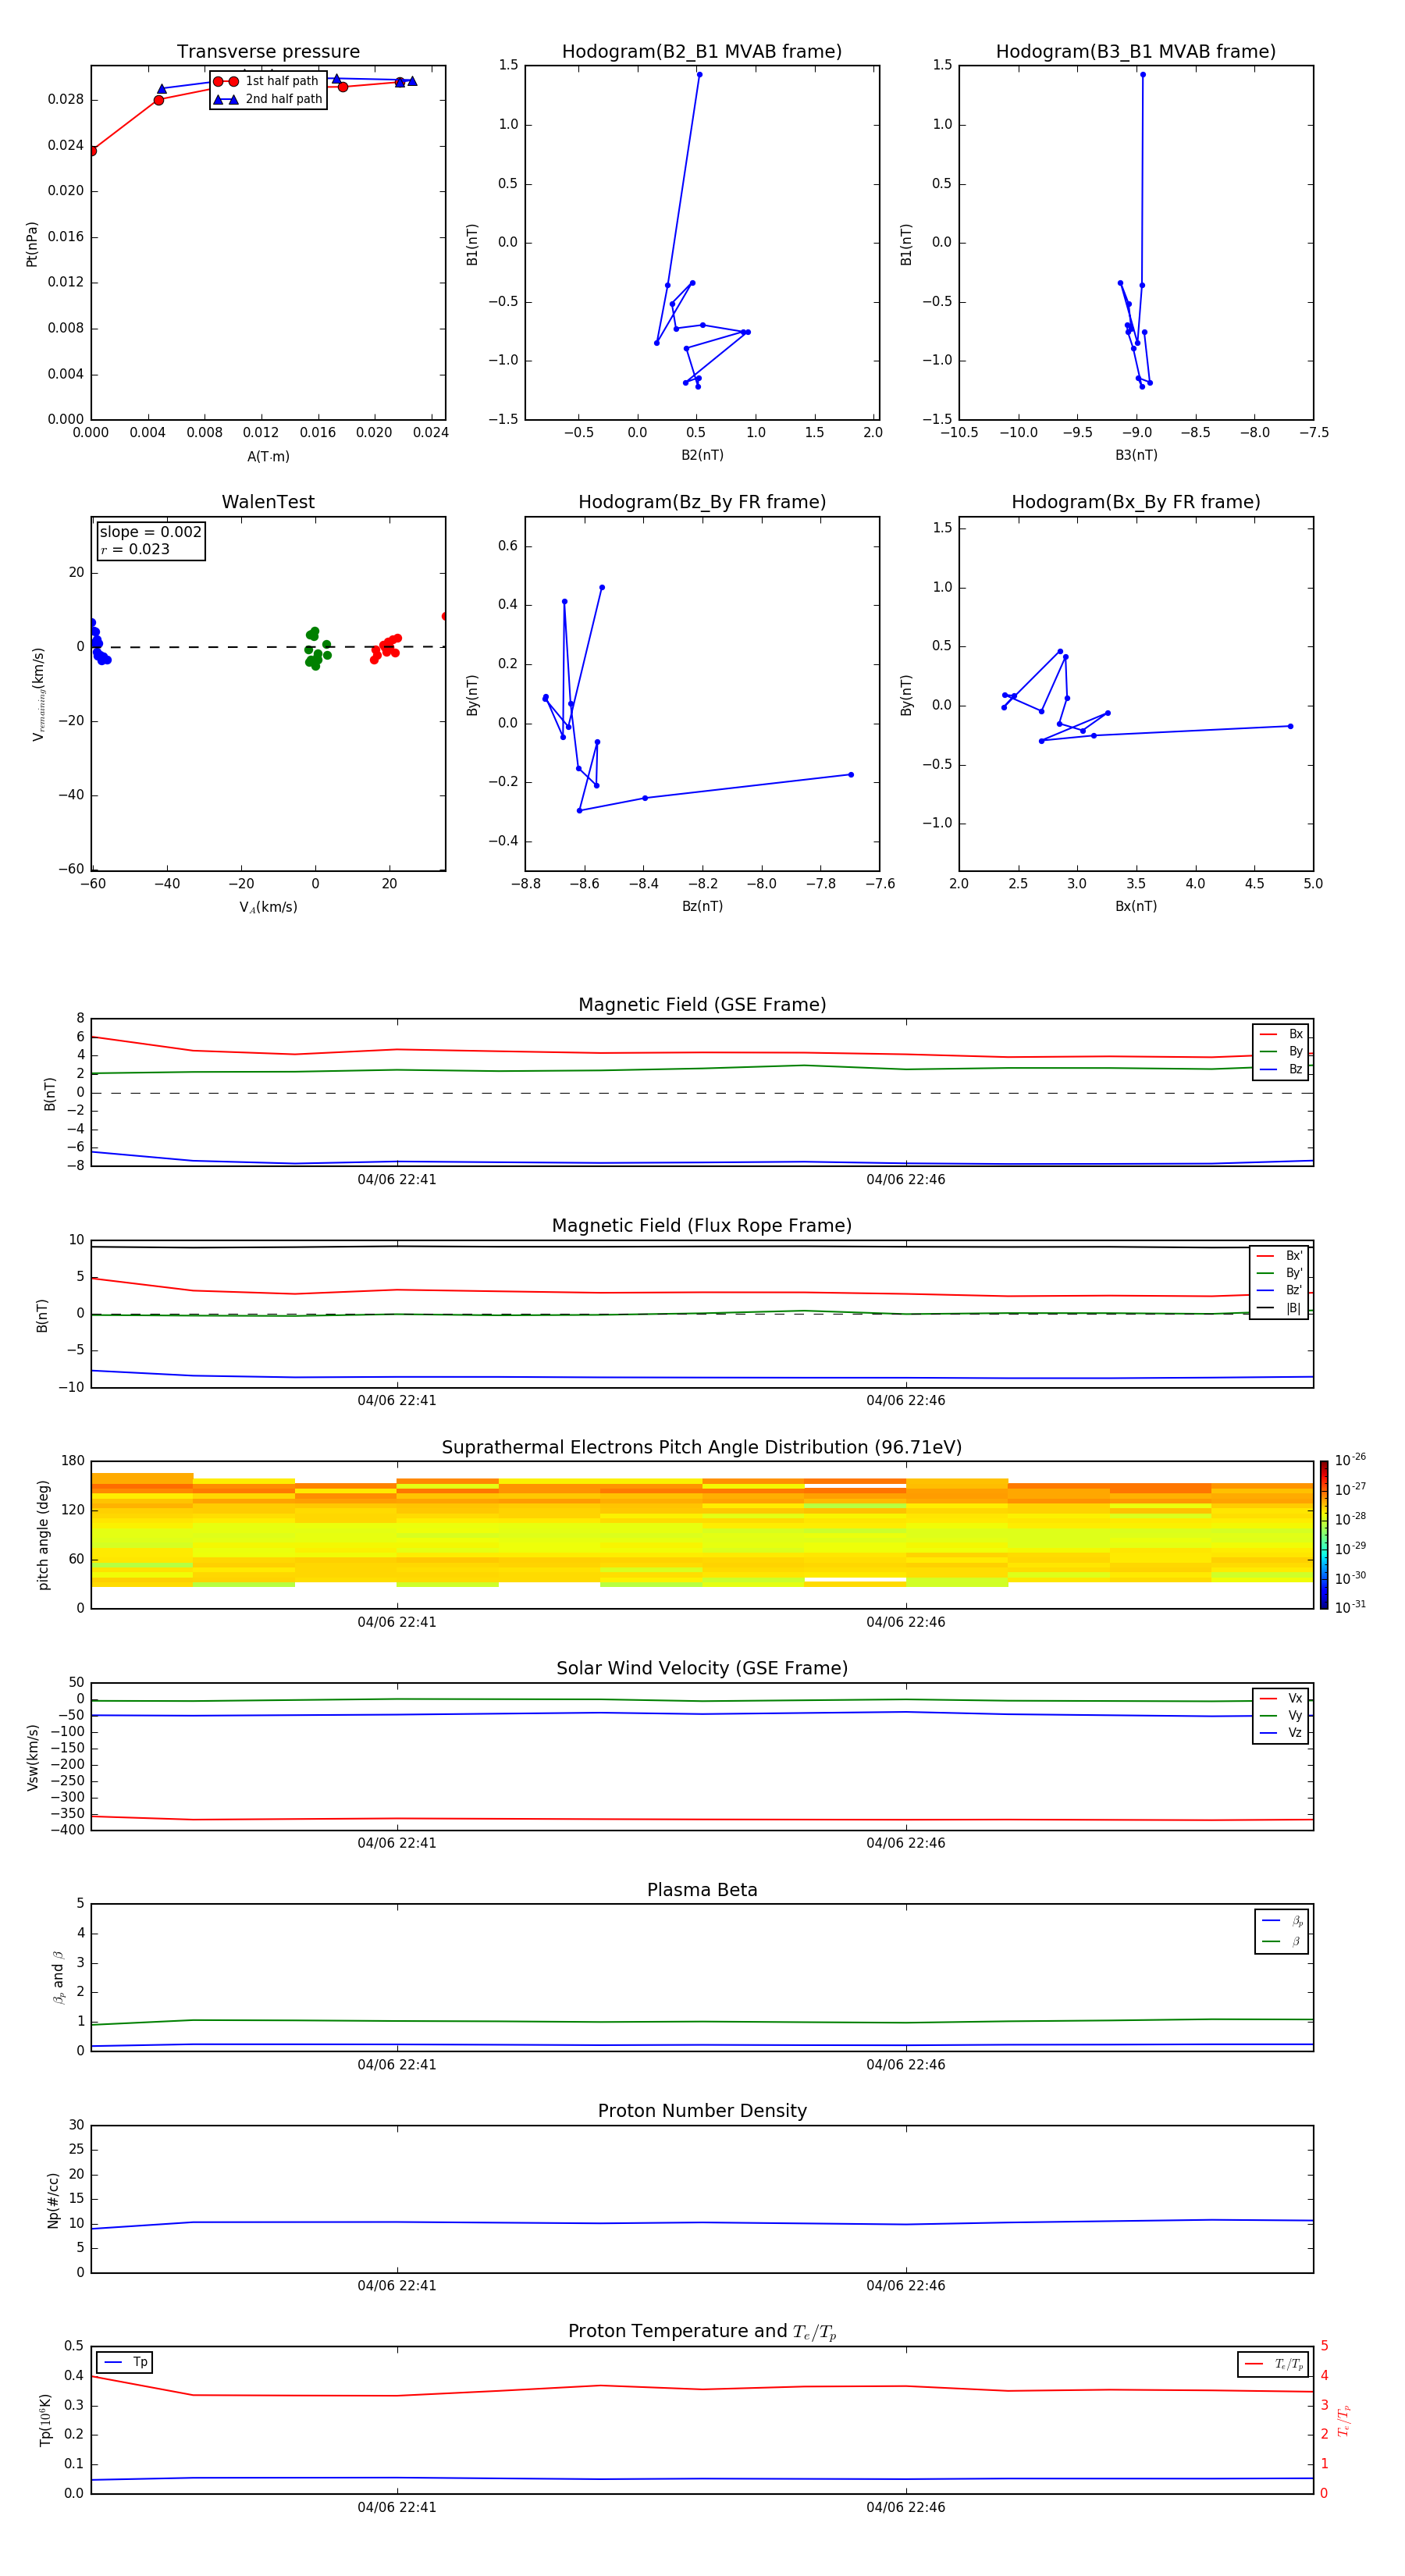Click the 'Magnetic Field (Flux Rope Frame)' title

click(702, 1226)
